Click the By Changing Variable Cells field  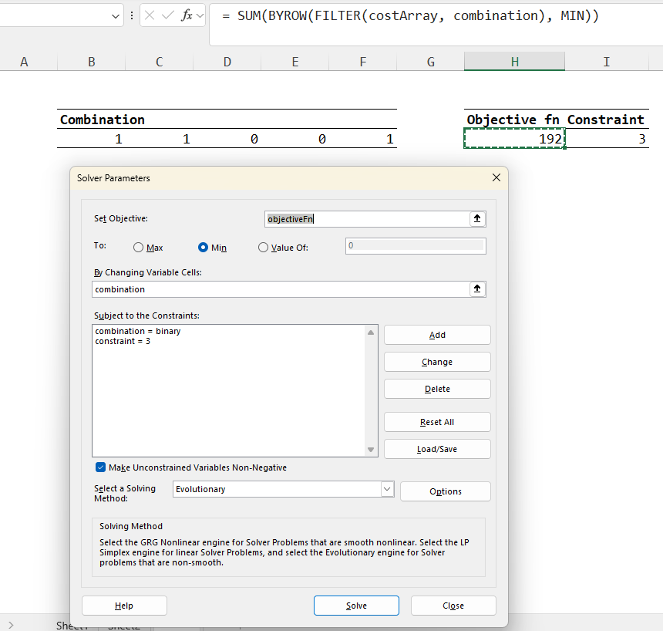pyautogui.click(x=281, y=289)
